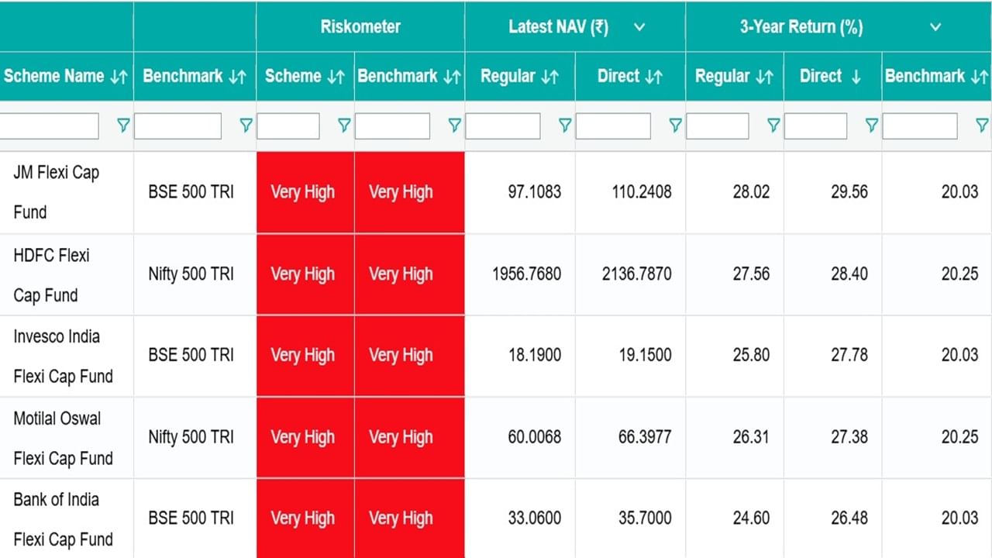Click JM Flexi scheme riskometer Very High cell

click(305, 192)
